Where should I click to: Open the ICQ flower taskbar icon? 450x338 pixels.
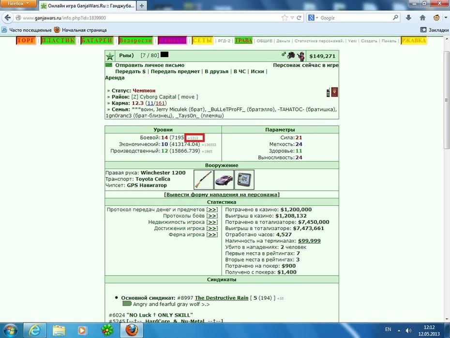click(x=107, y=330)
